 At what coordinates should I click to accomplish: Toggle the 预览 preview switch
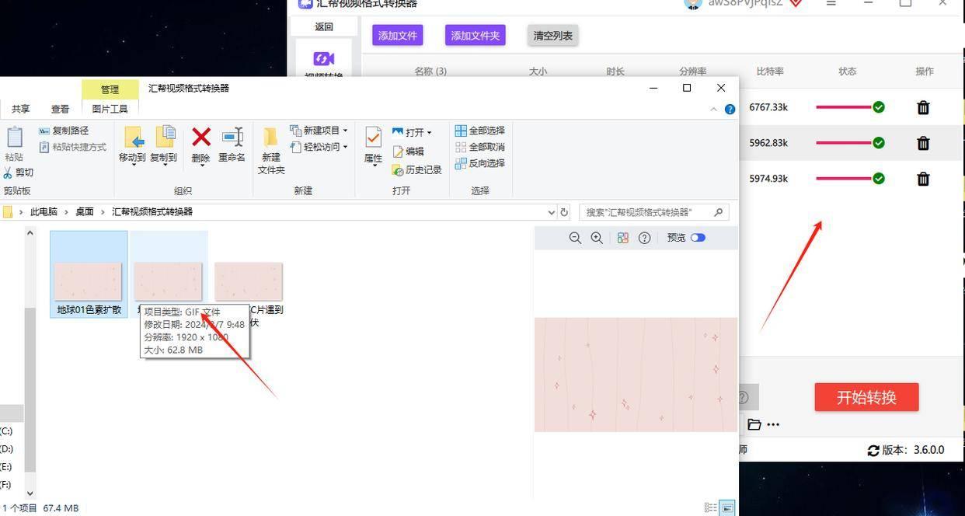(698, 238)
